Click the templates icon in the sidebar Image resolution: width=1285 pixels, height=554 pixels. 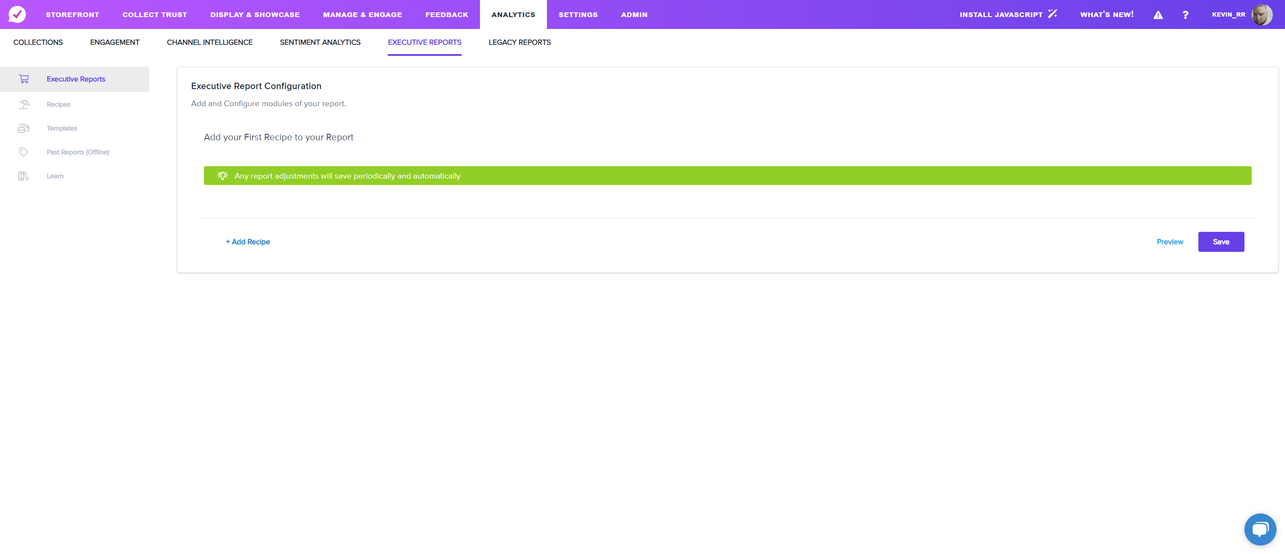(x=24, y=128)
